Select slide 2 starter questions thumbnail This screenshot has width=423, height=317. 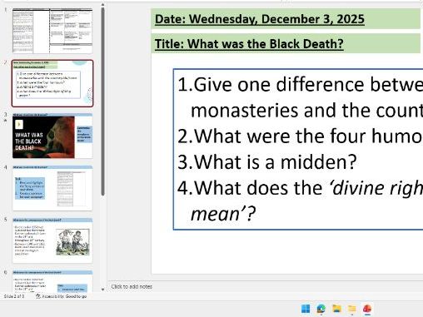(x=52, y=83)
